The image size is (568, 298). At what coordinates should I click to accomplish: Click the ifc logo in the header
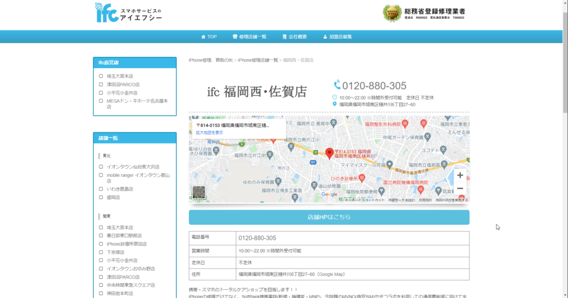coord(128,13)
